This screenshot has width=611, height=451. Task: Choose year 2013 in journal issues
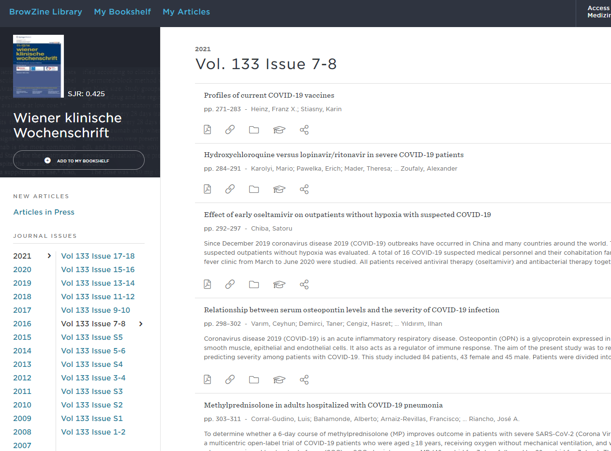click(x=22, y=364)
